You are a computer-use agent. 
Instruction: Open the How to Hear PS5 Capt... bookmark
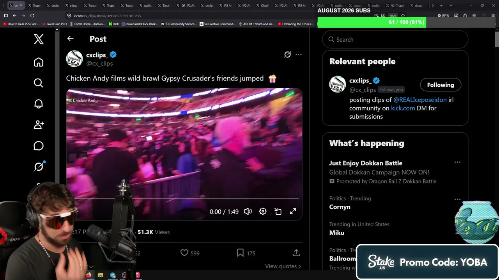click(x=21, y=24)
